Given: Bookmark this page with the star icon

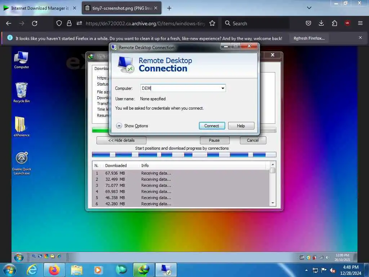Looking at the screenshot, I should point(212,23).
